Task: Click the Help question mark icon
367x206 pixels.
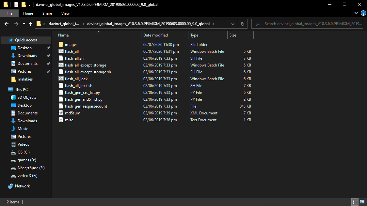Action: (x=363, y=13)
